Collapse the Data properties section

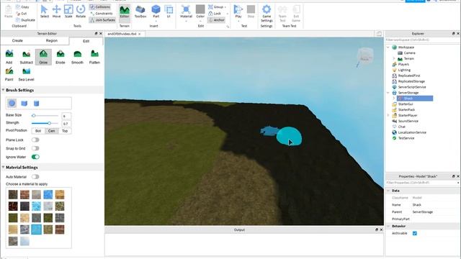coord(388,191)
